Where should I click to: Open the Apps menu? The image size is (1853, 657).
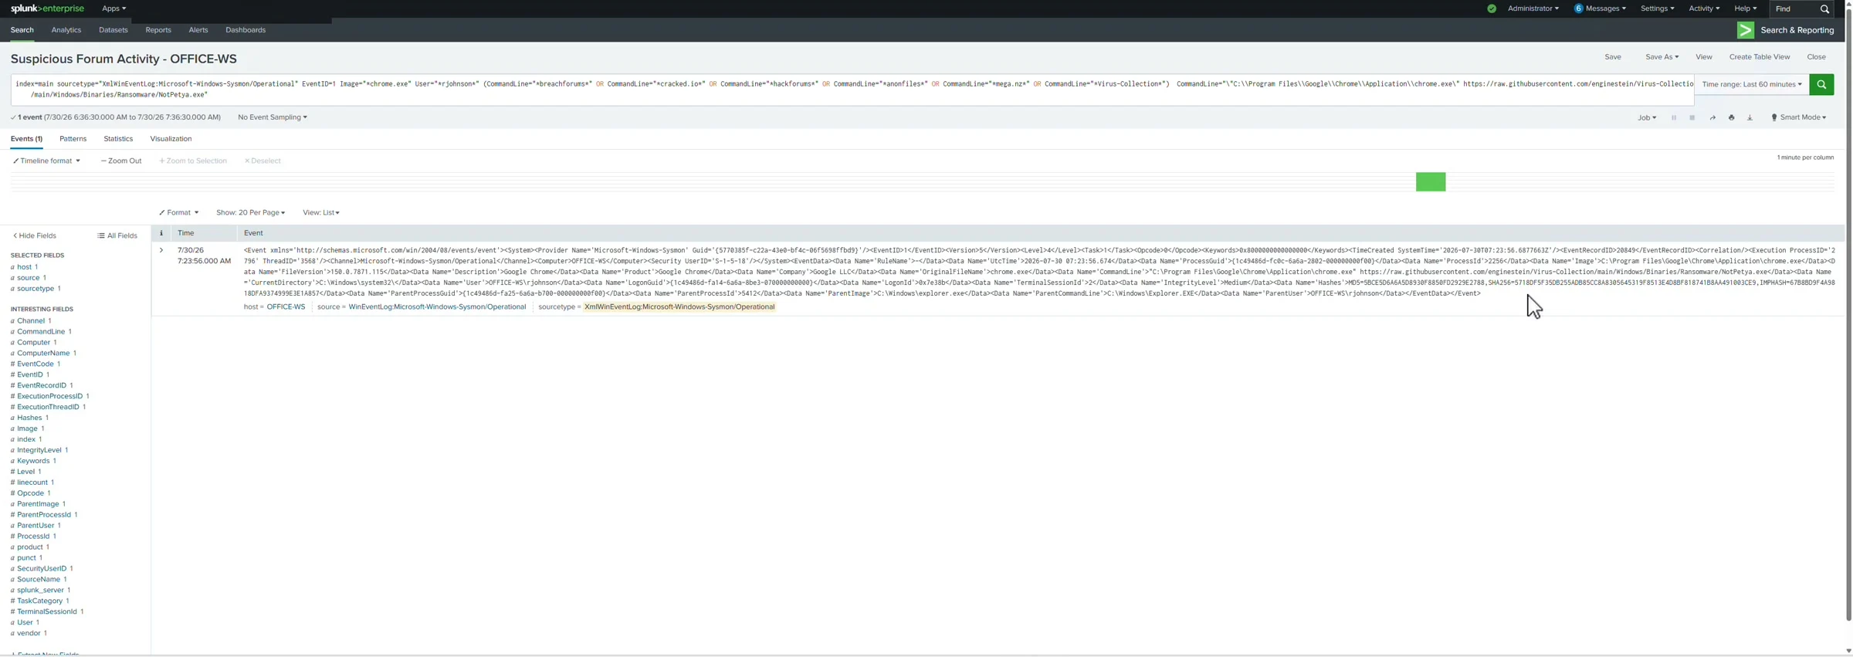click(113, 8)
